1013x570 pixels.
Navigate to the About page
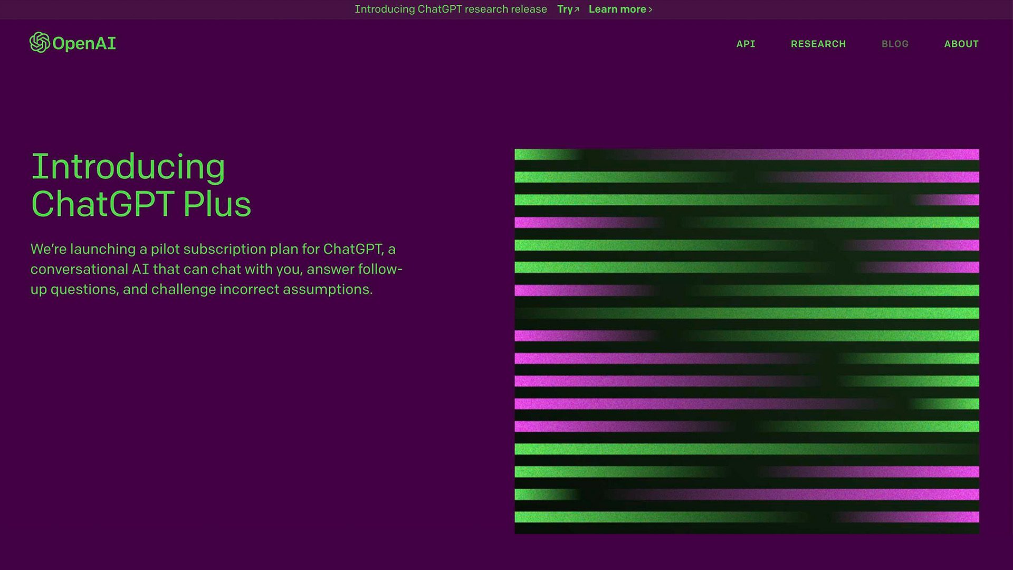tap(961, 44)
